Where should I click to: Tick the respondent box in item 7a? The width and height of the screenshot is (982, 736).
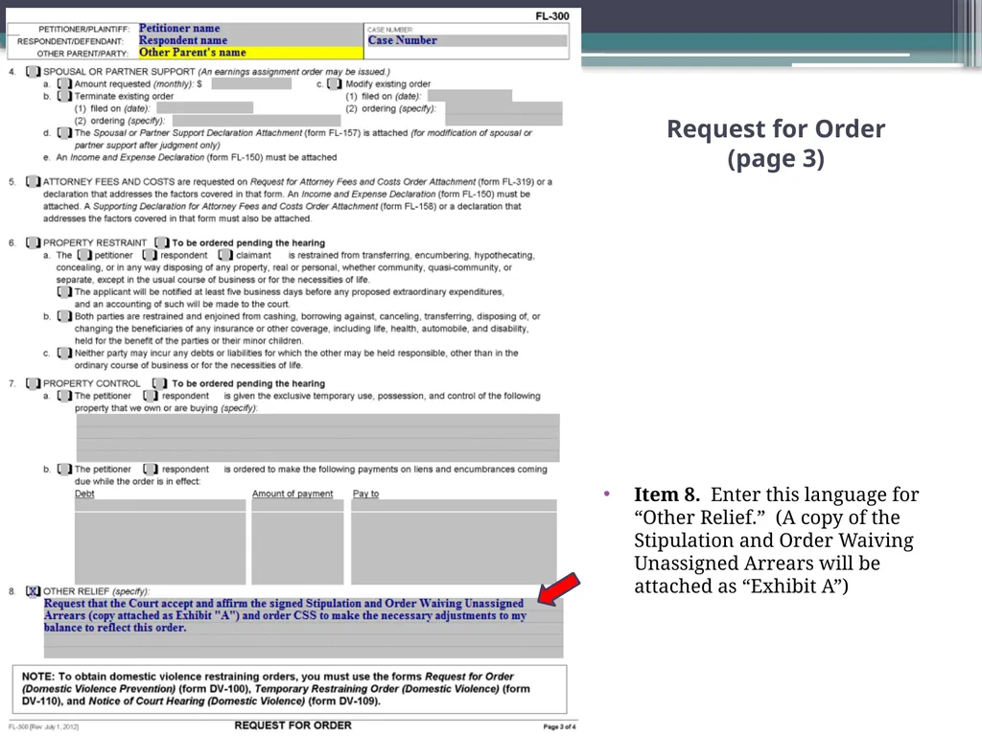[x=151, y=396]
